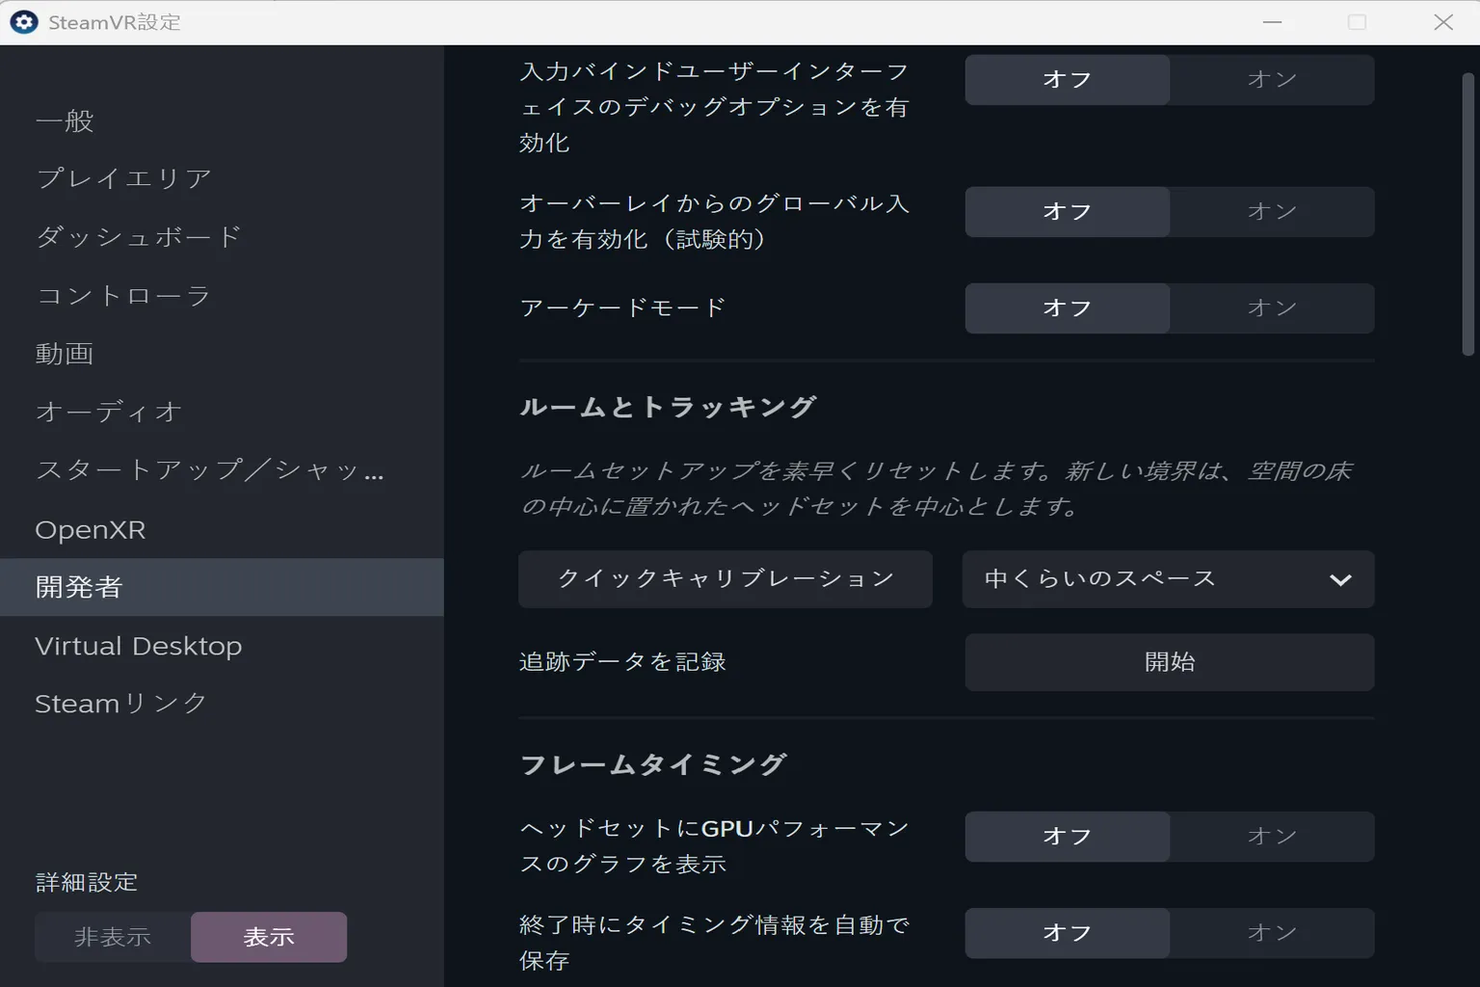The height and width of the screenshot is (987, 1480).
Task: Turn アーケードモード off
Action: coord(1068,307)
